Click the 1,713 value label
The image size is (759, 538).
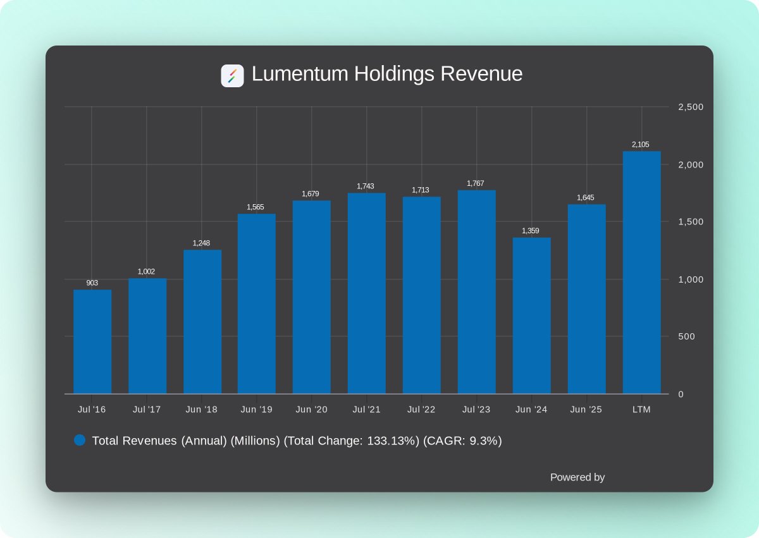coord(421,190)
